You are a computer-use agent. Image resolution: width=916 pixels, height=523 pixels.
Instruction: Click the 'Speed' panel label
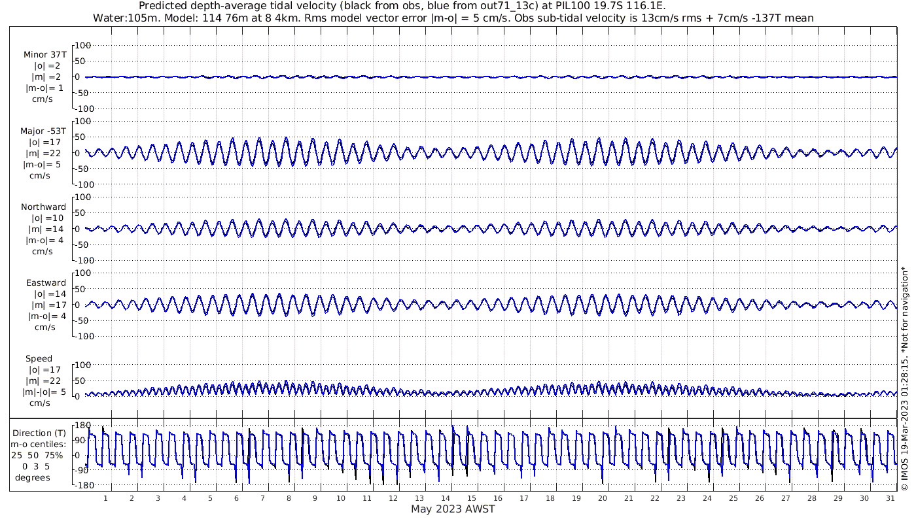(x=39, y=358)
